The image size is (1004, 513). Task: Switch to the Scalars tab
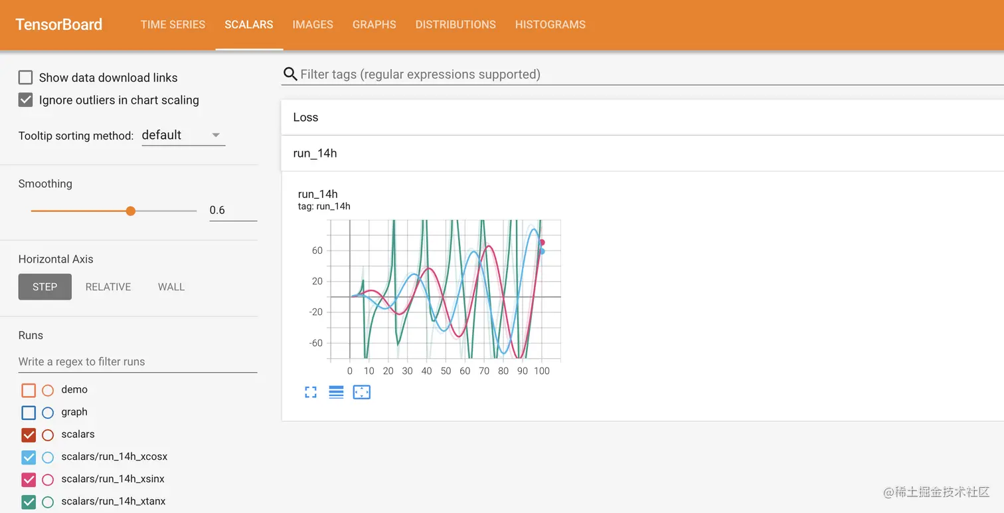(249, 25)
